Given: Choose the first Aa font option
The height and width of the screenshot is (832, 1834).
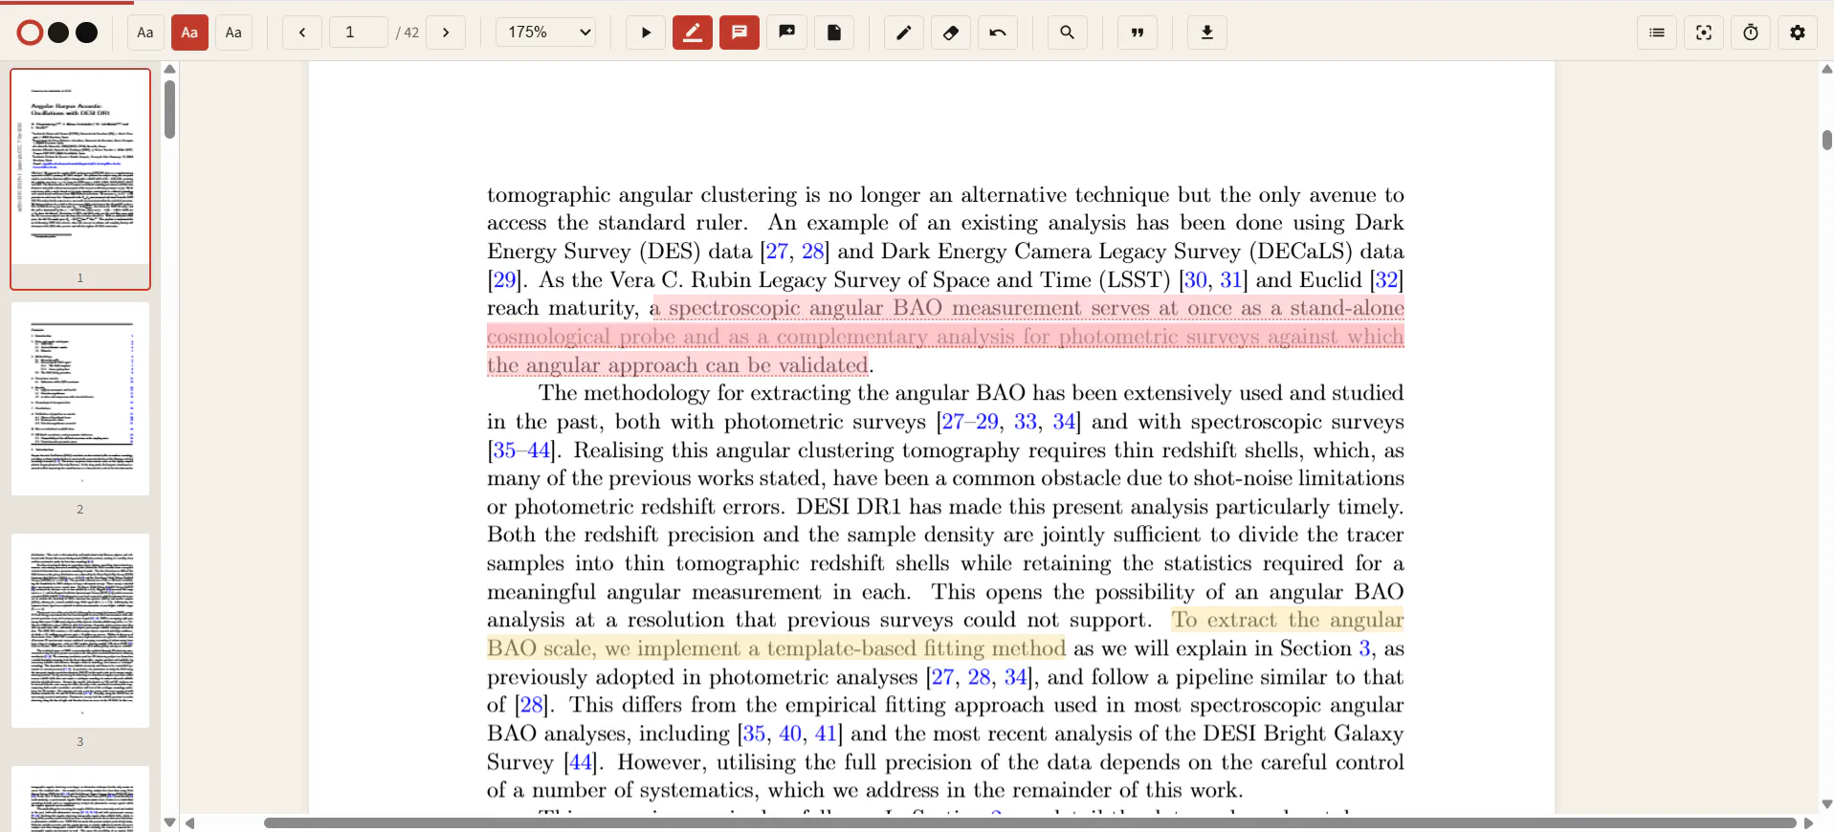Looking at the screenshot, I should (145, 33).
